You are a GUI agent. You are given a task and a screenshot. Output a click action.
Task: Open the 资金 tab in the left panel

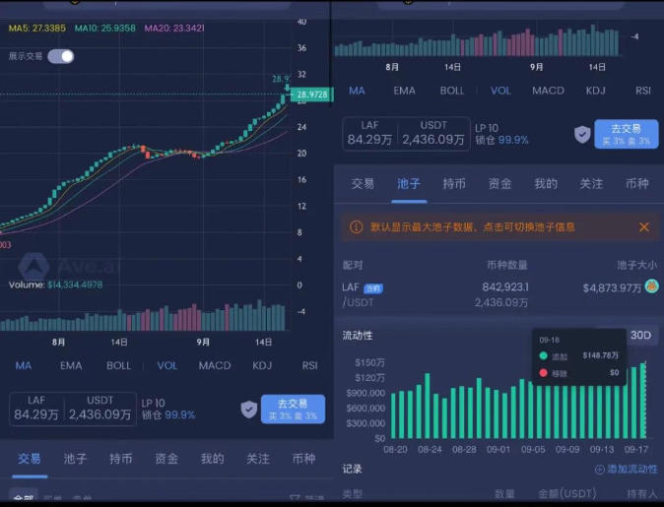(166, 459)
